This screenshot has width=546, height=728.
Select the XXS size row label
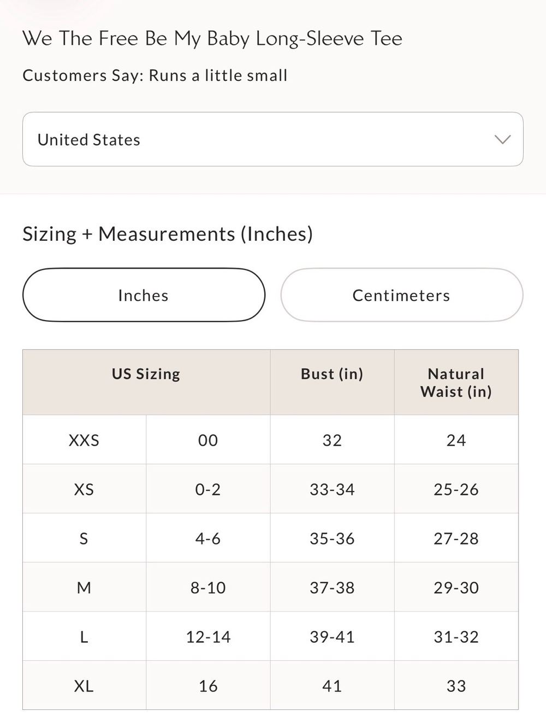pos(84,440)
